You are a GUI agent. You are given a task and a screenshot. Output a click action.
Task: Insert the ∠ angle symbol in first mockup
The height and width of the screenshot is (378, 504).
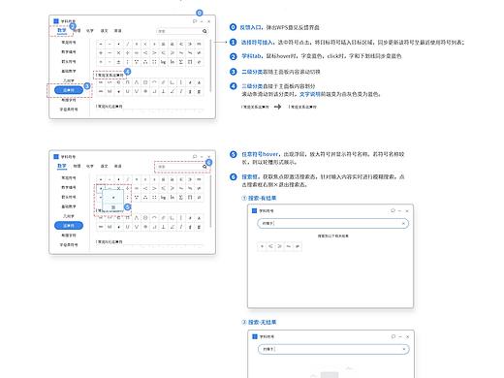(173, 91)
